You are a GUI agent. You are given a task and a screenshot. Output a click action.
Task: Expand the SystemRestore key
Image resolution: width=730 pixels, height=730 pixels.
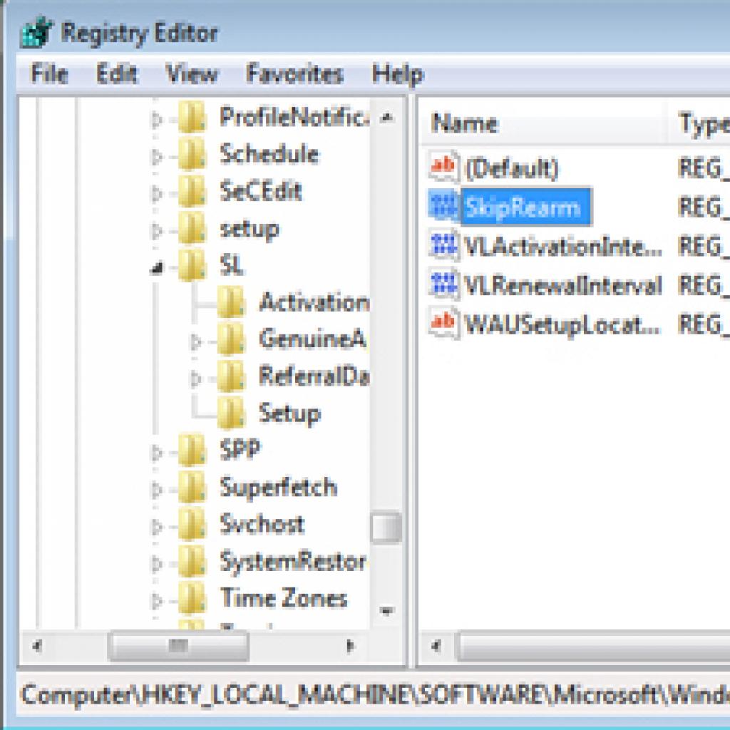coord(157,564)
